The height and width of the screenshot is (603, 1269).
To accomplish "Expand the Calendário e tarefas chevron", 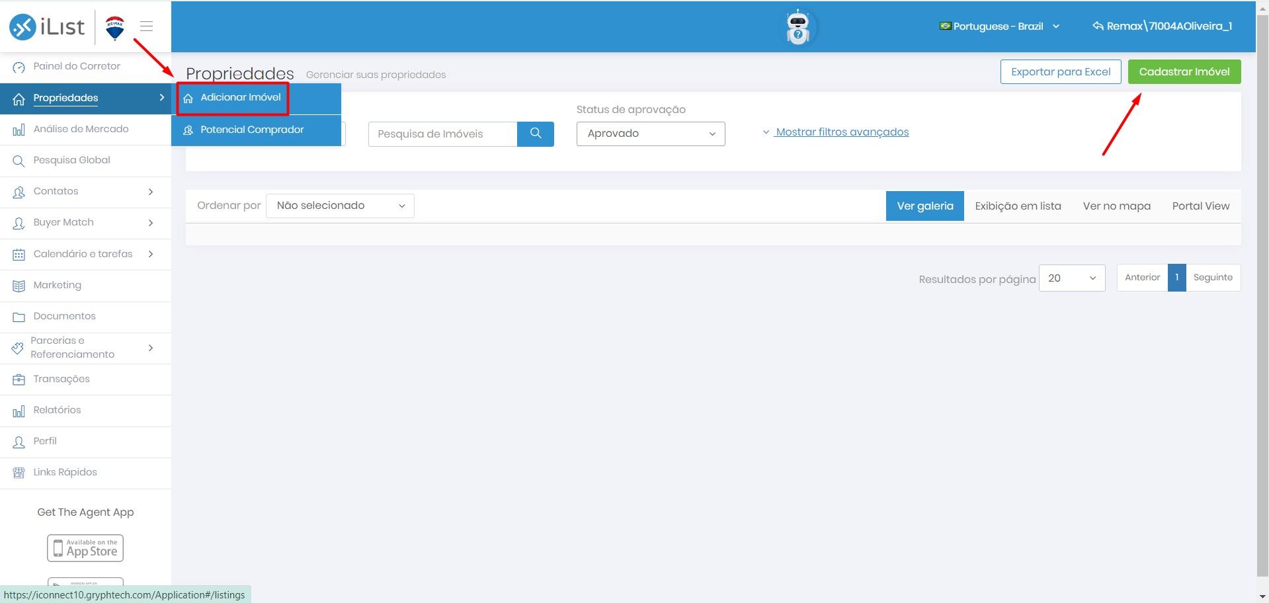I will [x=151, y=254].
